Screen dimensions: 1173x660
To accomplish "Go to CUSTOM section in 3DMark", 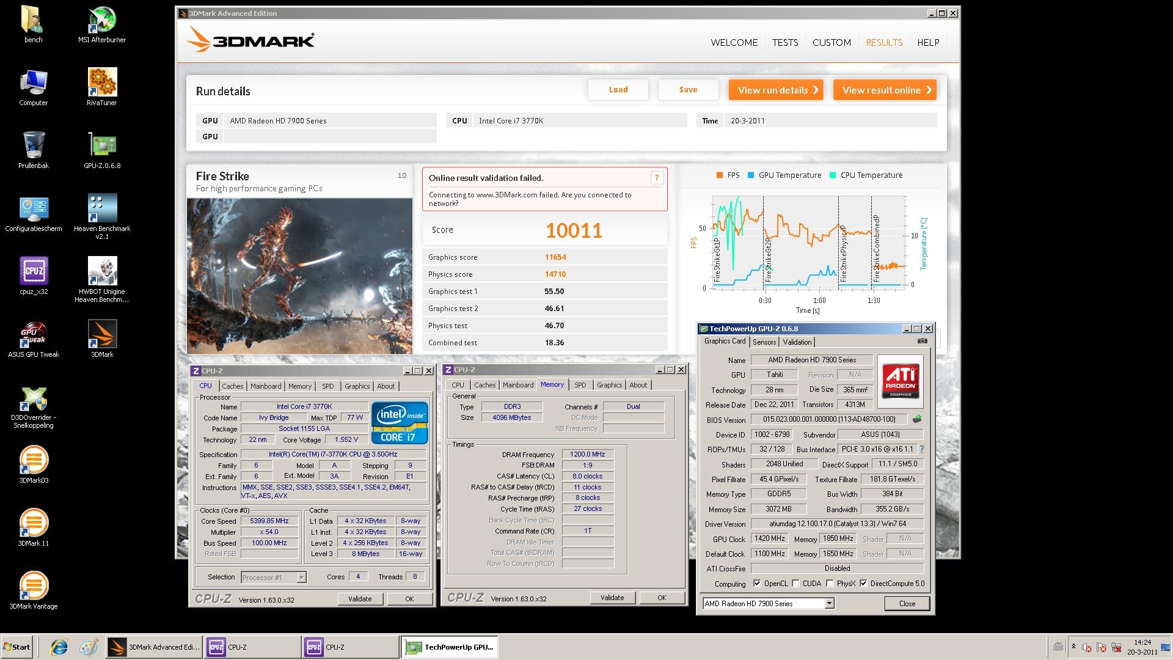I will point(831,42).
